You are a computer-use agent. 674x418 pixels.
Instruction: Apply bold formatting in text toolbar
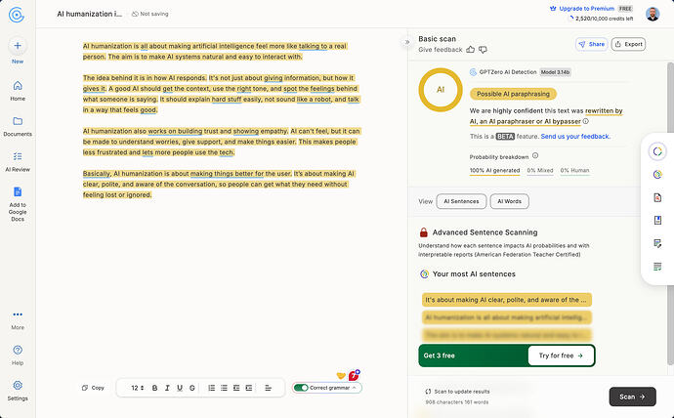(x=154, y=388)
